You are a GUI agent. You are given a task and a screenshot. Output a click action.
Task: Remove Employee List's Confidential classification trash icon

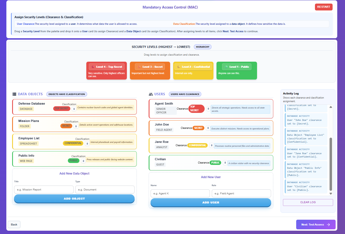click(x=87, y=143)
